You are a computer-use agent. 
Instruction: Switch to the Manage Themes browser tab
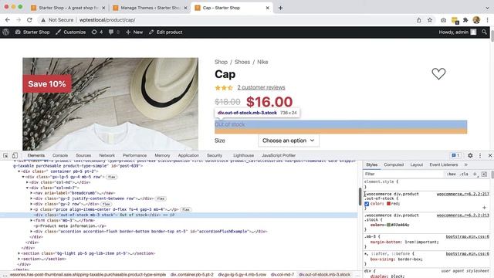point(150,8)
